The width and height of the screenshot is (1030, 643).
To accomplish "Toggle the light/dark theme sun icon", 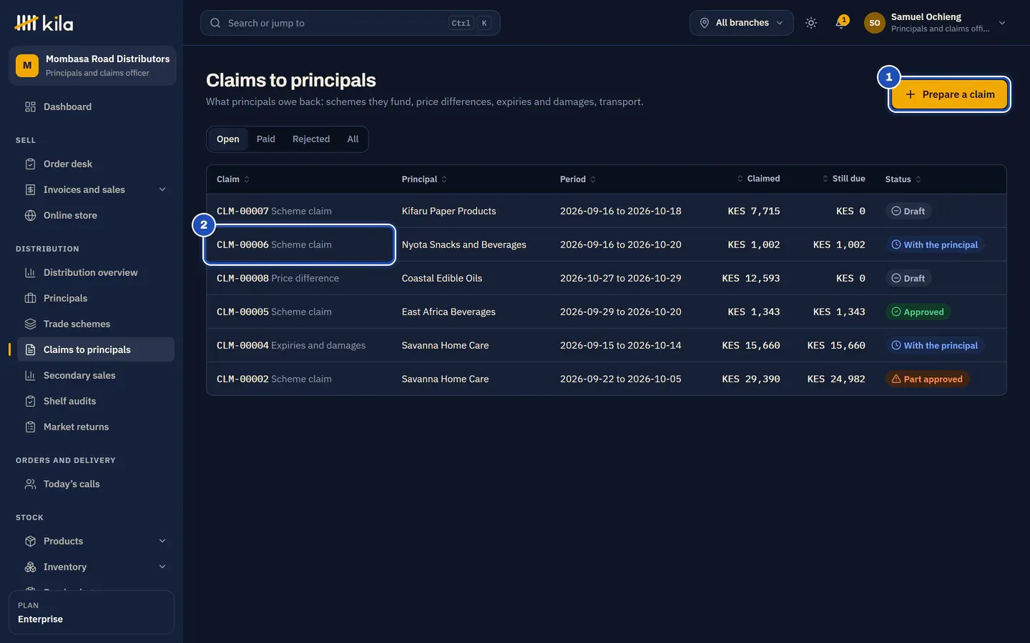I will (x=811, y=23).
